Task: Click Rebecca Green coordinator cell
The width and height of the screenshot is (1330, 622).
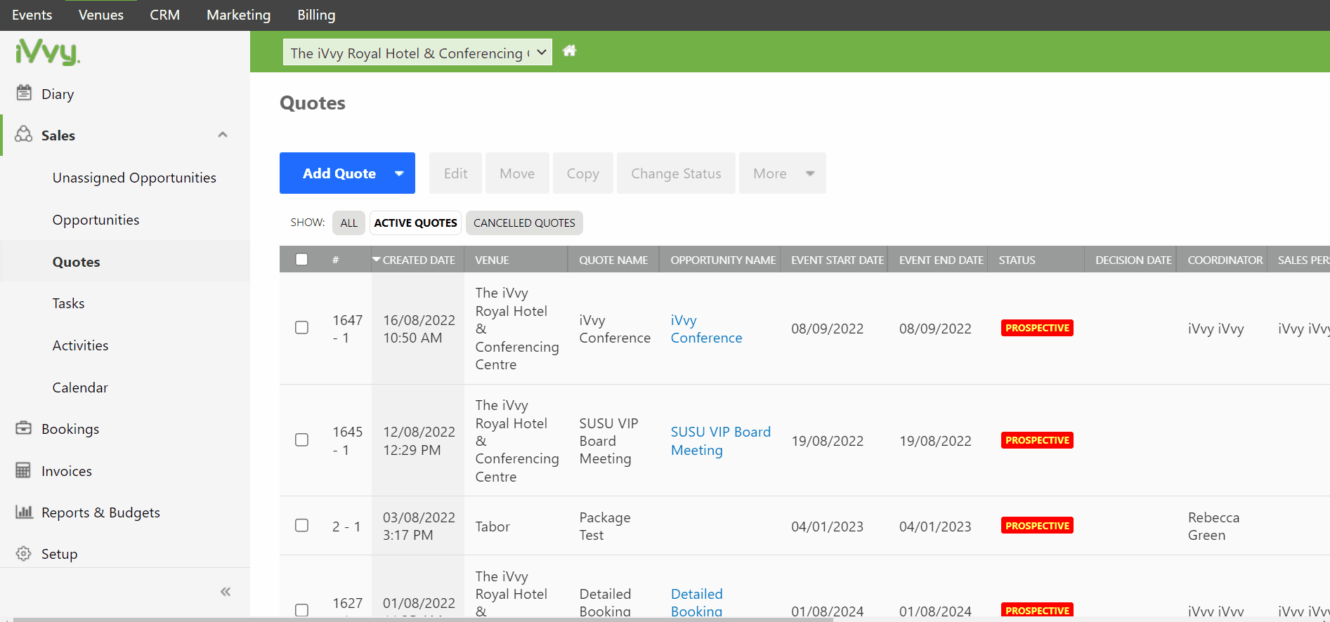Action: tap(1213, 527)
